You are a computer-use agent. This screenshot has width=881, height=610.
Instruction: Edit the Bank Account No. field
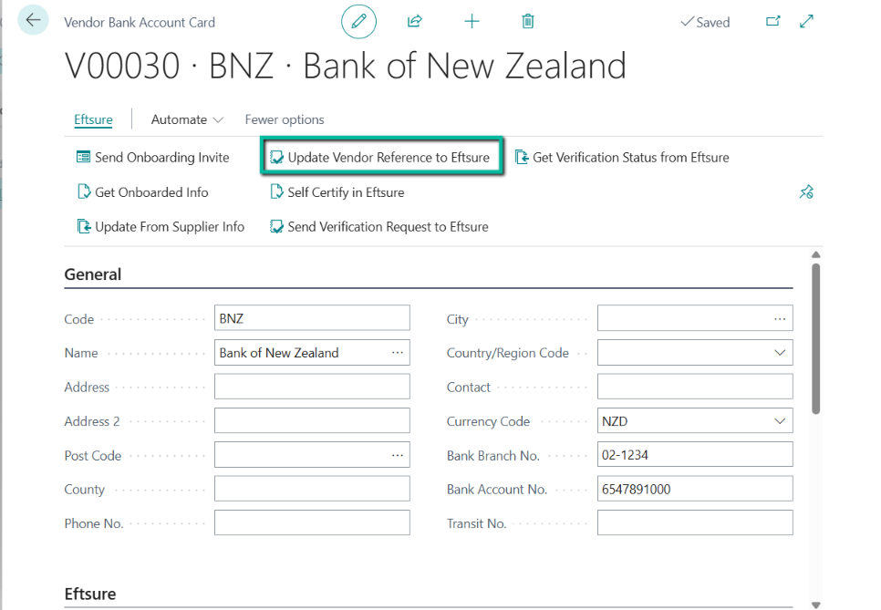tap(695, 490)
